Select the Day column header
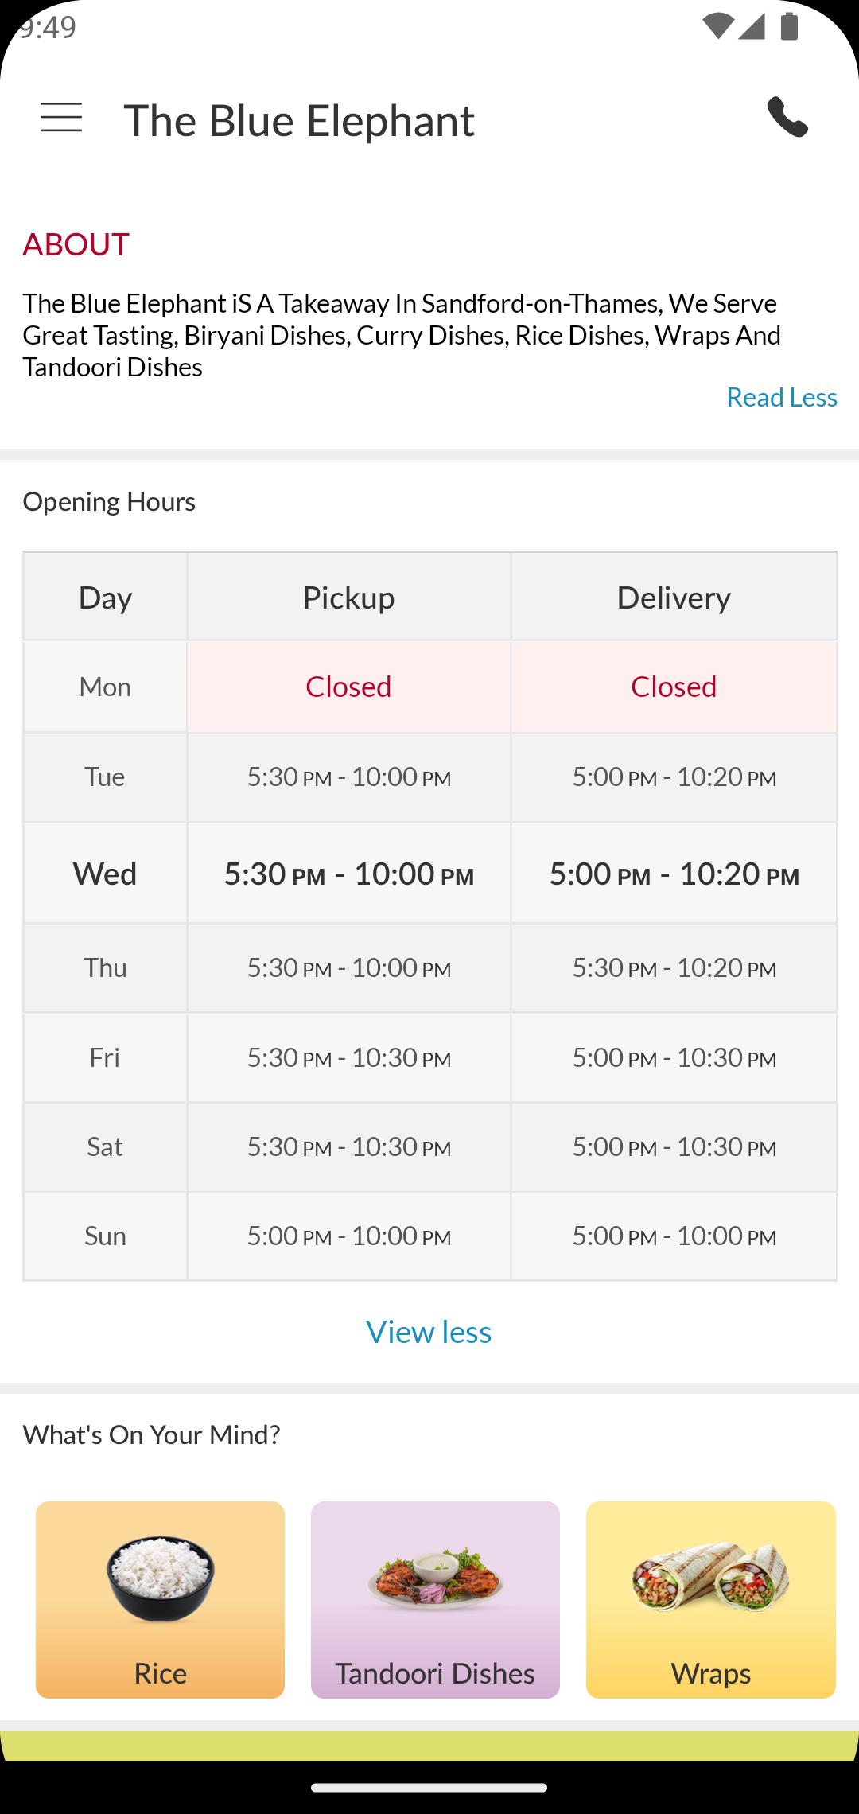Screen dimensions: 859x1814 click(105, 597)
